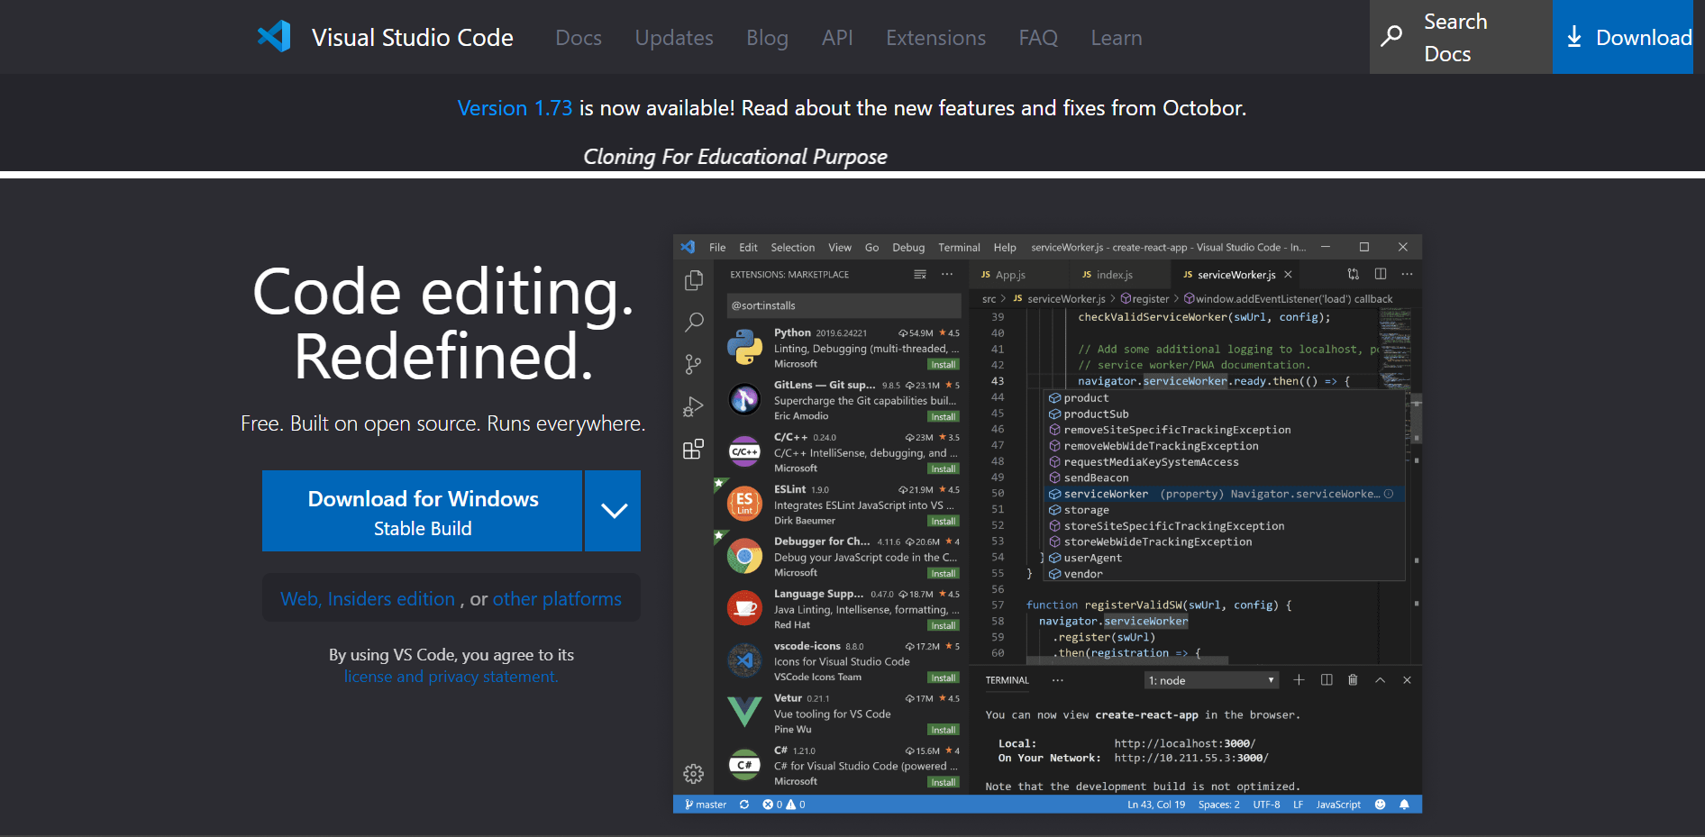1705x837 pixels.
Task: Click the Visual Studio Code logo icon
Action: tap(274, 37)
